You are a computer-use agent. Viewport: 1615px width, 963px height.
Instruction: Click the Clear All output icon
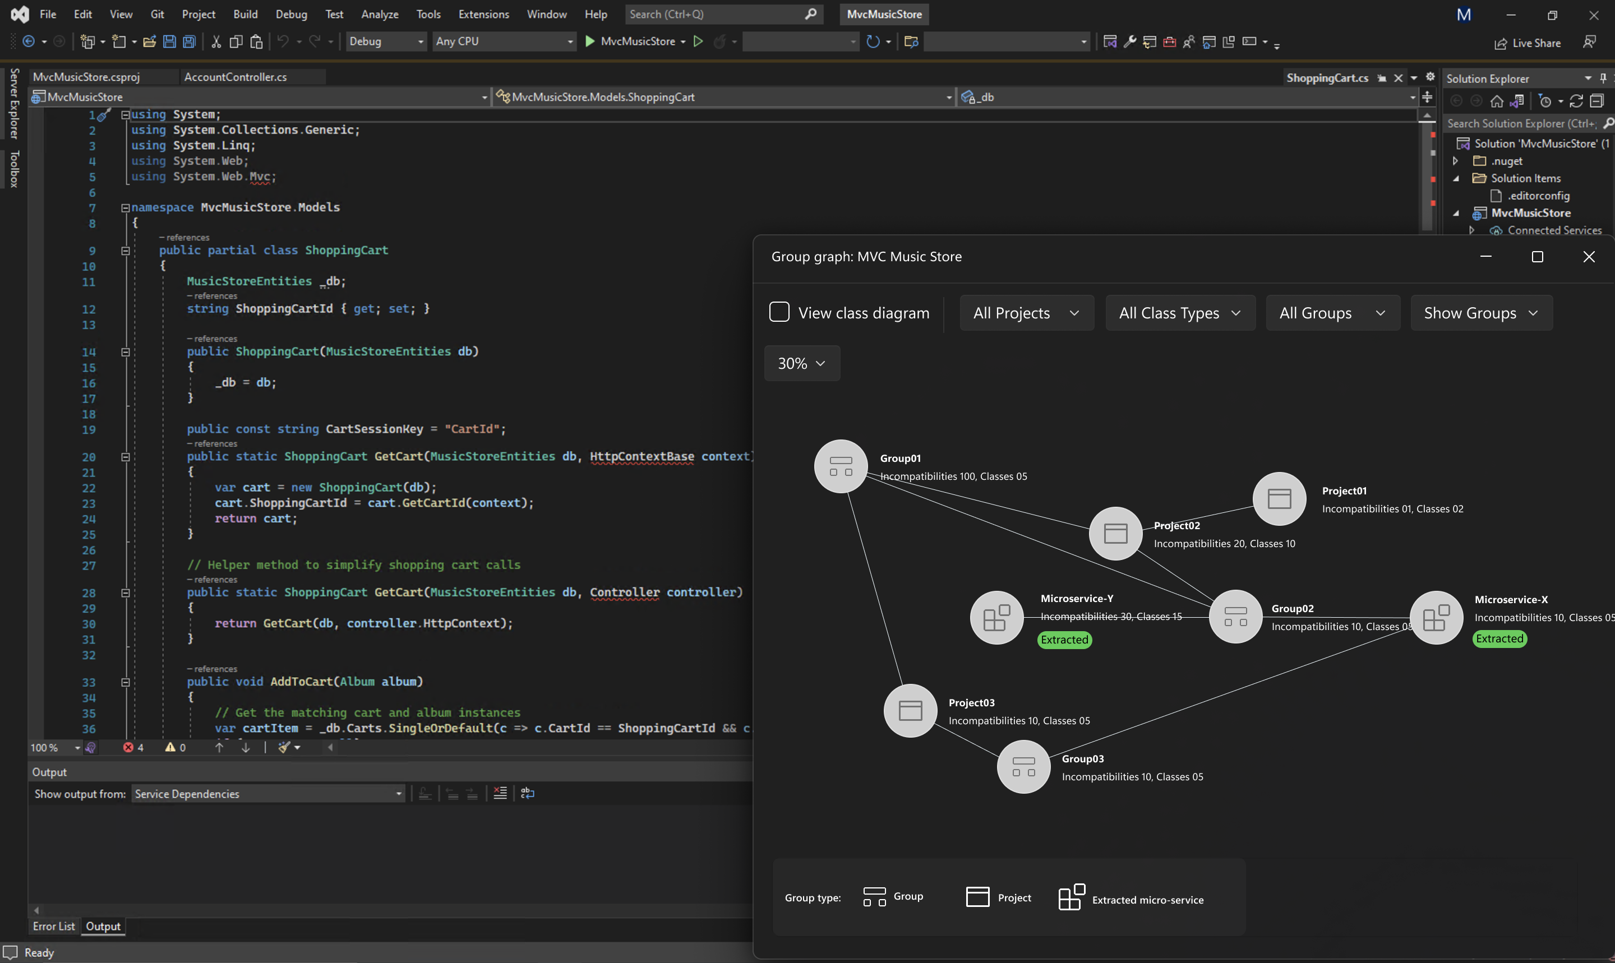pos(500,794)
